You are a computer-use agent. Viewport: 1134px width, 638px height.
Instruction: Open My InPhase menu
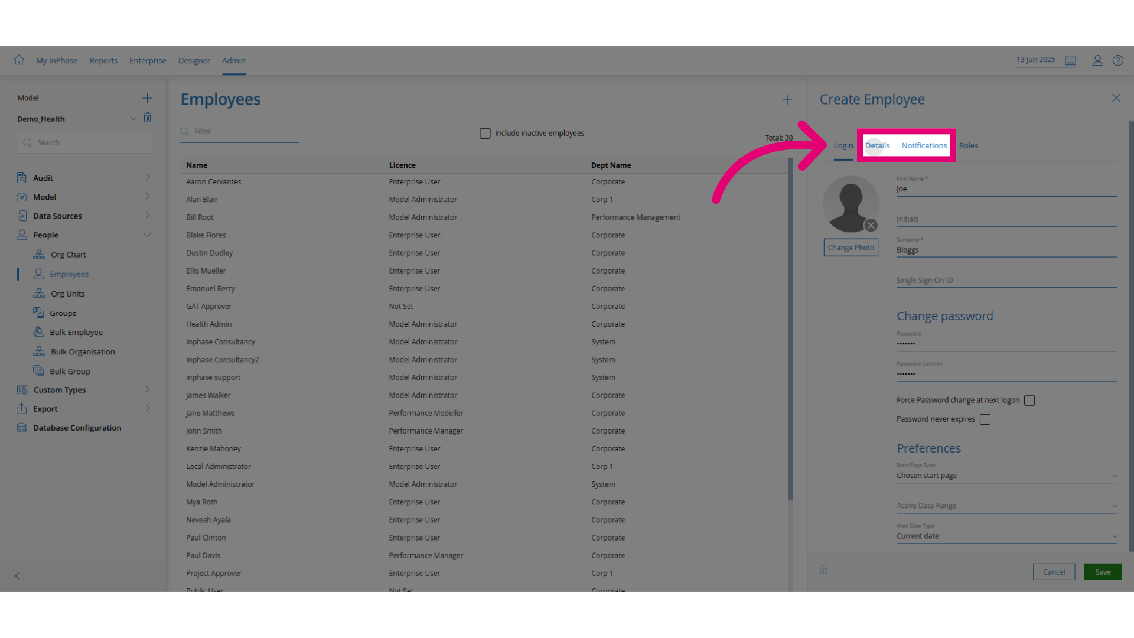[57, 60]
